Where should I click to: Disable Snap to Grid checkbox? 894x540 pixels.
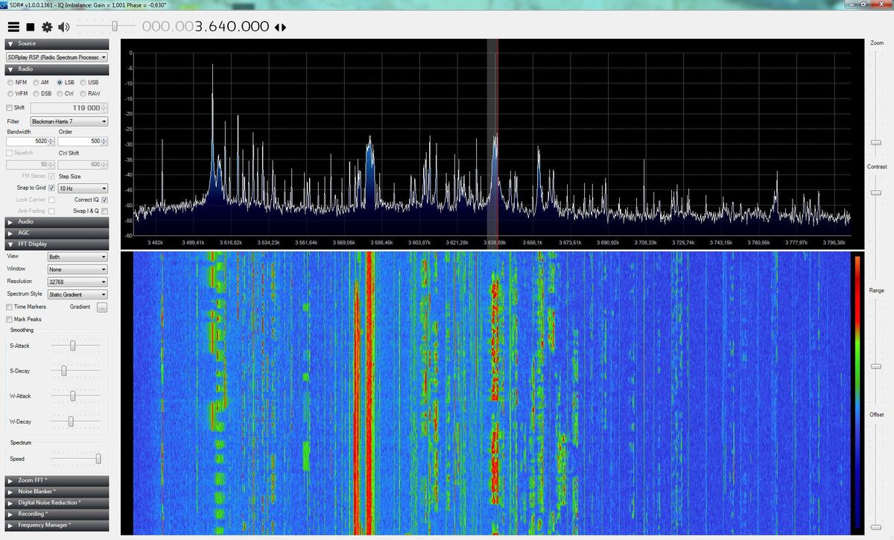[x=51, y=188]
